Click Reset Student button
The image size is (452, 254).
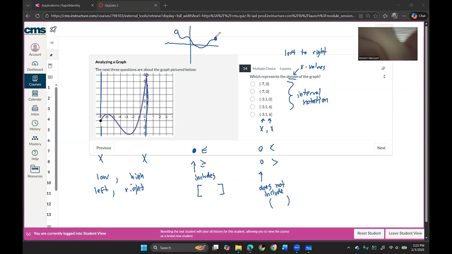pyautogui.click(x=369, y=233)
